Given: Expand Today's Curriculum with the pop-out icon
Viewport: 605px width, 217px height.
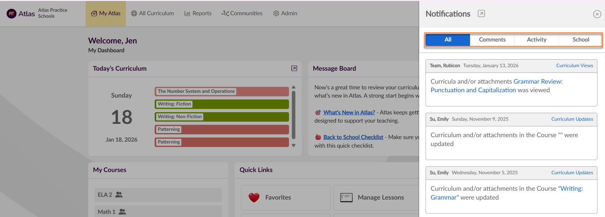Looking at the screenshot, I should 294,68.
